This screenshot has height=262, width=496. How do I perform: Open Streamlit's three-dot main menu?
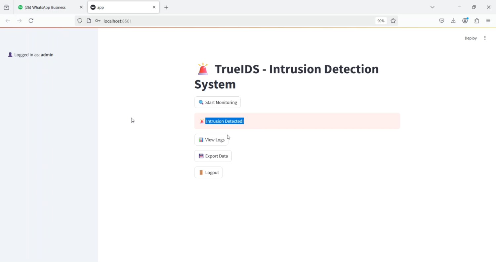pyautogui.click(x=485, y=38)
